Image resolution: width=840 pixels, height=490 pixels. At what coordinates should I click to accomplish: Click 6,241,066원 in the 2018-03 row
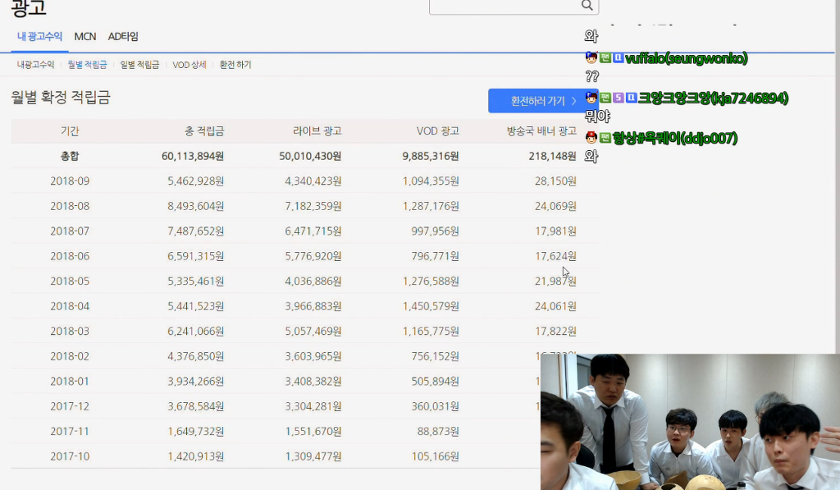coord(195,332)
